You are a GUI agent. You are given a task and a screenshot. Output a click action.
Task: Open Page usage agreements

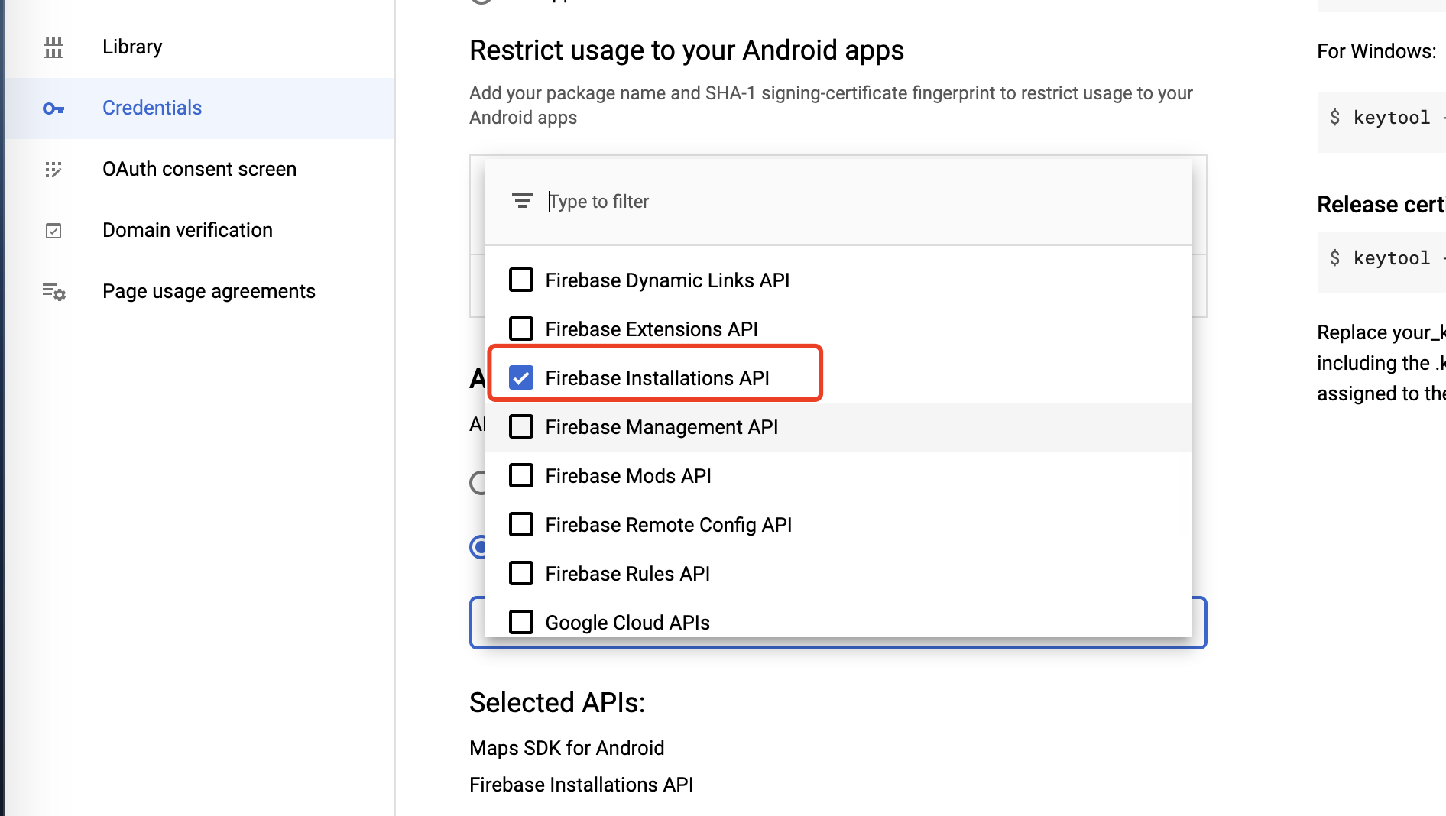200,292
